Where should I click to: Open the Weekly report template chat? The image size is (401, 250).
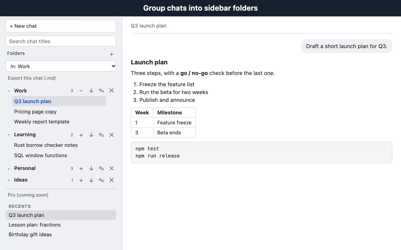pyautogui.click(x=42, y=122)
